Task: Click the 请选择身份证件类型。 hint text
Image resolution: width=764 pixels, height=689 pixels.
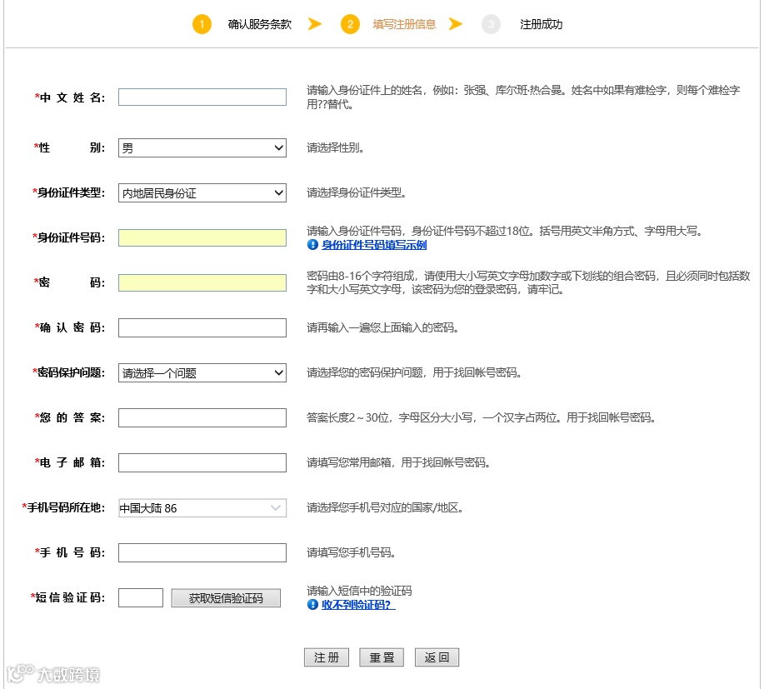Action: (x=357, y=193)
